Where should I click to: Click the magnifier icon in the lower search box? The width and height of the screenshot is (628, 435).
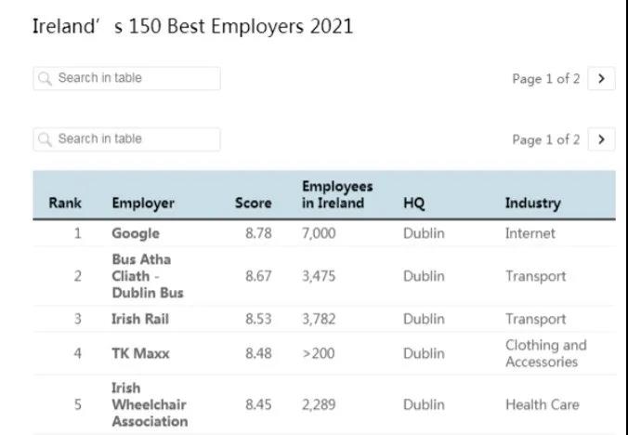pyautogui.click(x=45, y=139)
